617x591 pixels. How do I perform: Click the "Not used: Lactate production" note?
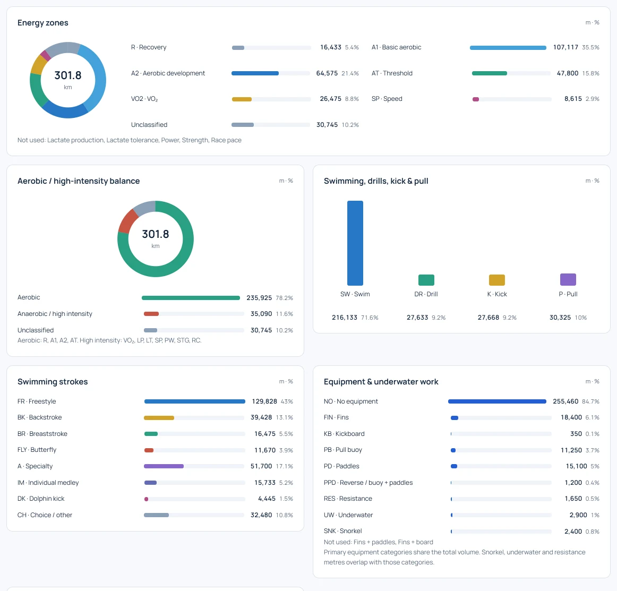[x=130, y=140]
